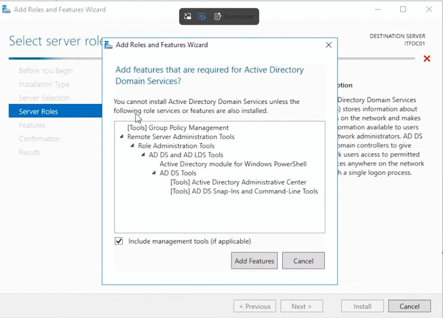Click the overlay toolbar play icon
Image resolution: width=443 pixels, height=318 pixels.
[x=202, y=16]
